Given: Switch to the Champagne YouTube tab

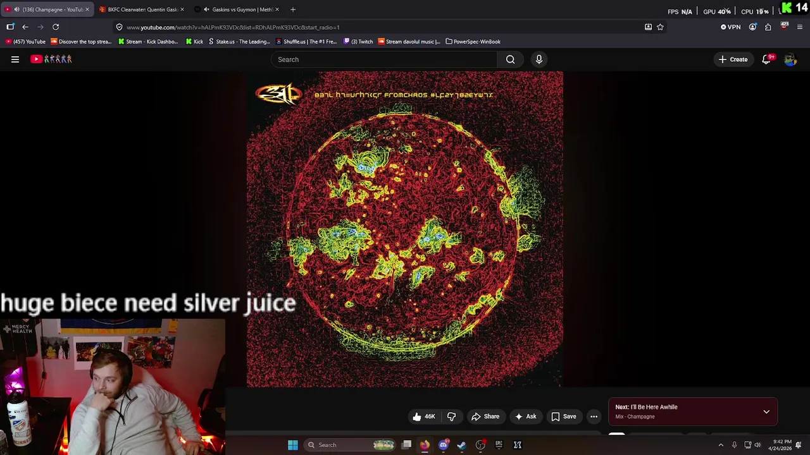Looking at the screenshot, I should click(47, 9).
